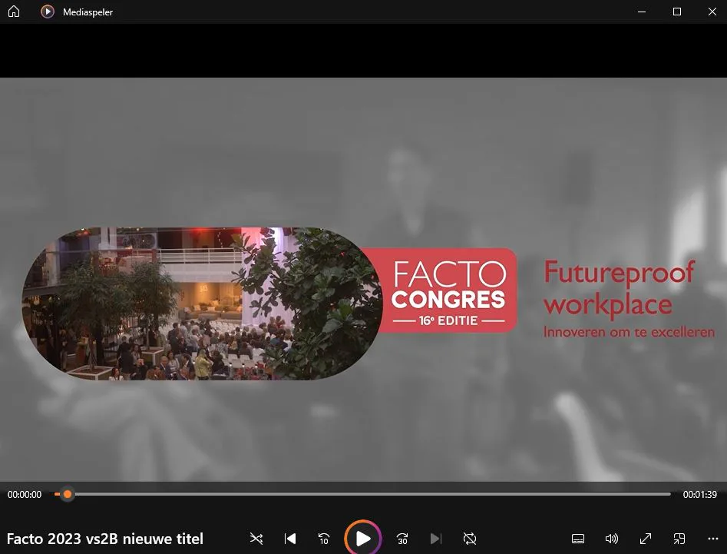Click title Facto 2023 vs2B nieuwe titel
This screenshot has height=554, width=727.
[104, 539]
